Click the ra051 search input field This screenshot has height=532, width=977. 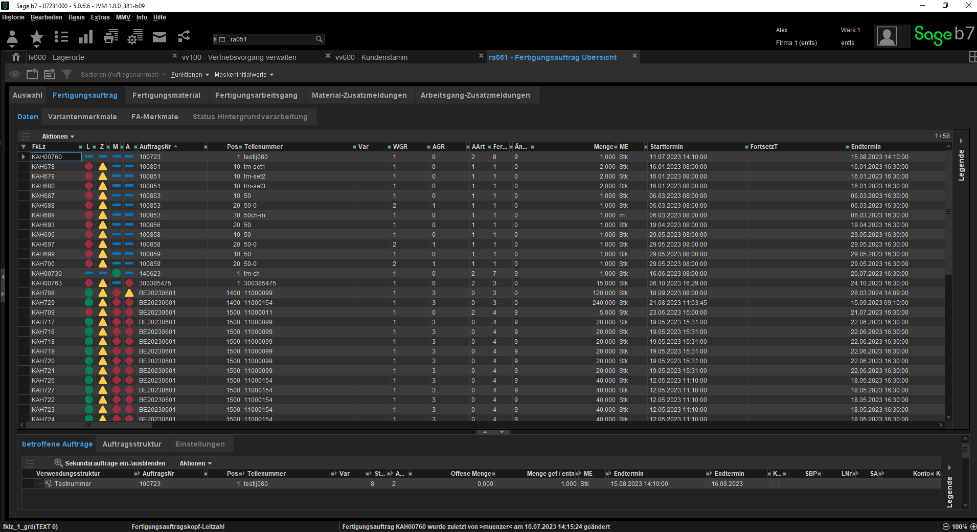tap(271, 39)
